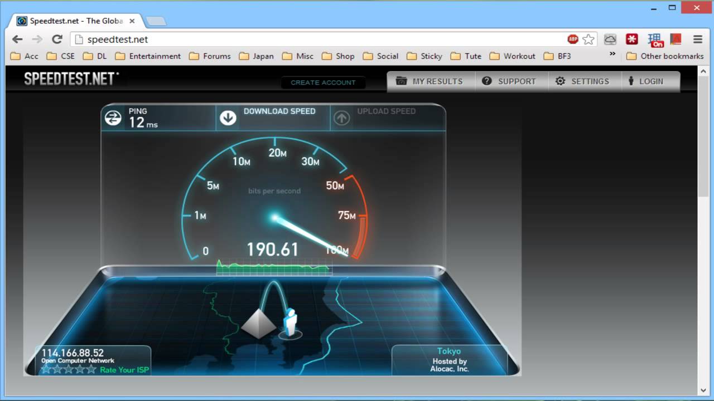Open the Support menu item
The width and height of the screenshot is (714, 401).
tap(511, 81)
